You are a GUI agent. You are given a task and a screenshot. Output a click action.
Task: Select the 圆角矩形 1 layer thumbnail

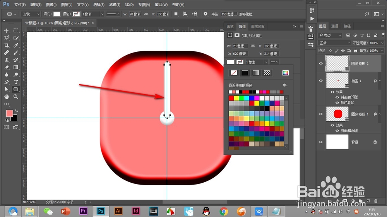pos(337,114)
